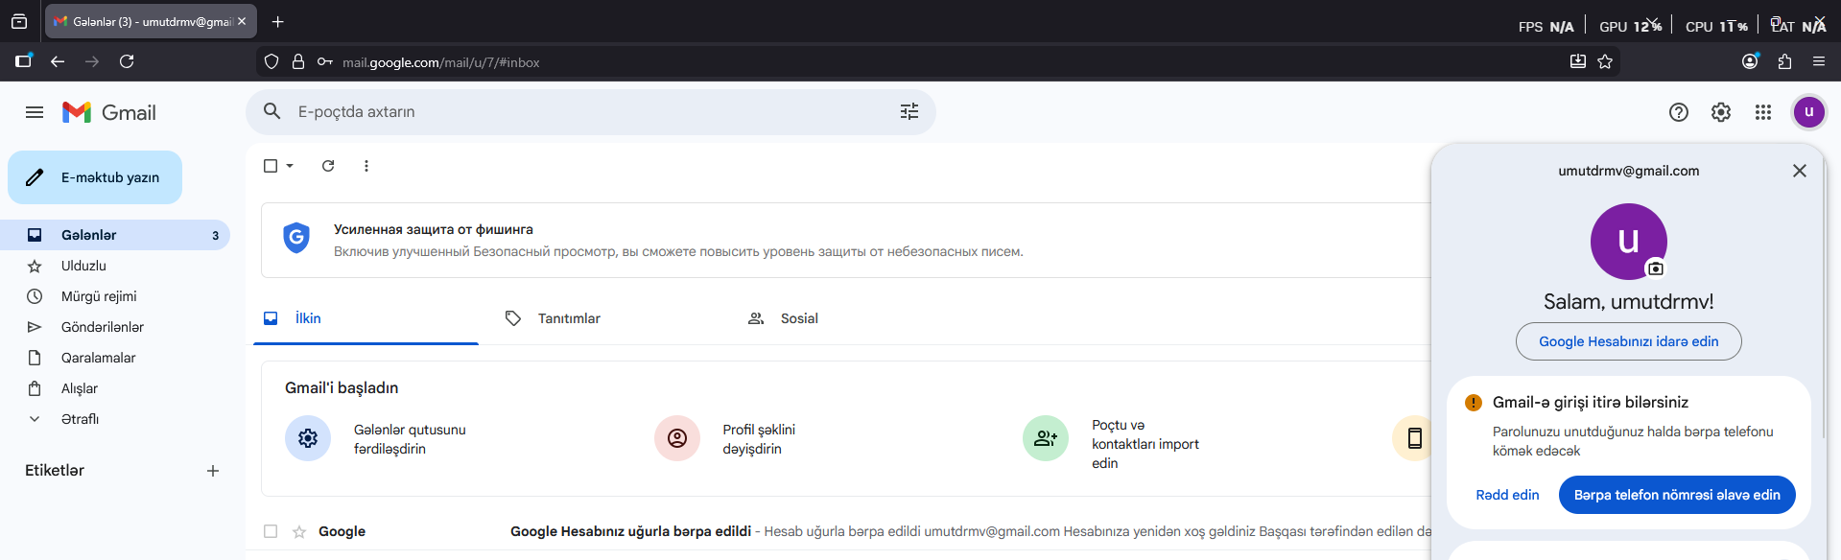
Task: Open search filter options icon
Action: [x=909, y=111]
